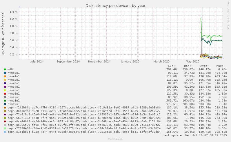Click md0 current value 702.46u
This screenshot has width=231, height=142.
click(172, 69)
